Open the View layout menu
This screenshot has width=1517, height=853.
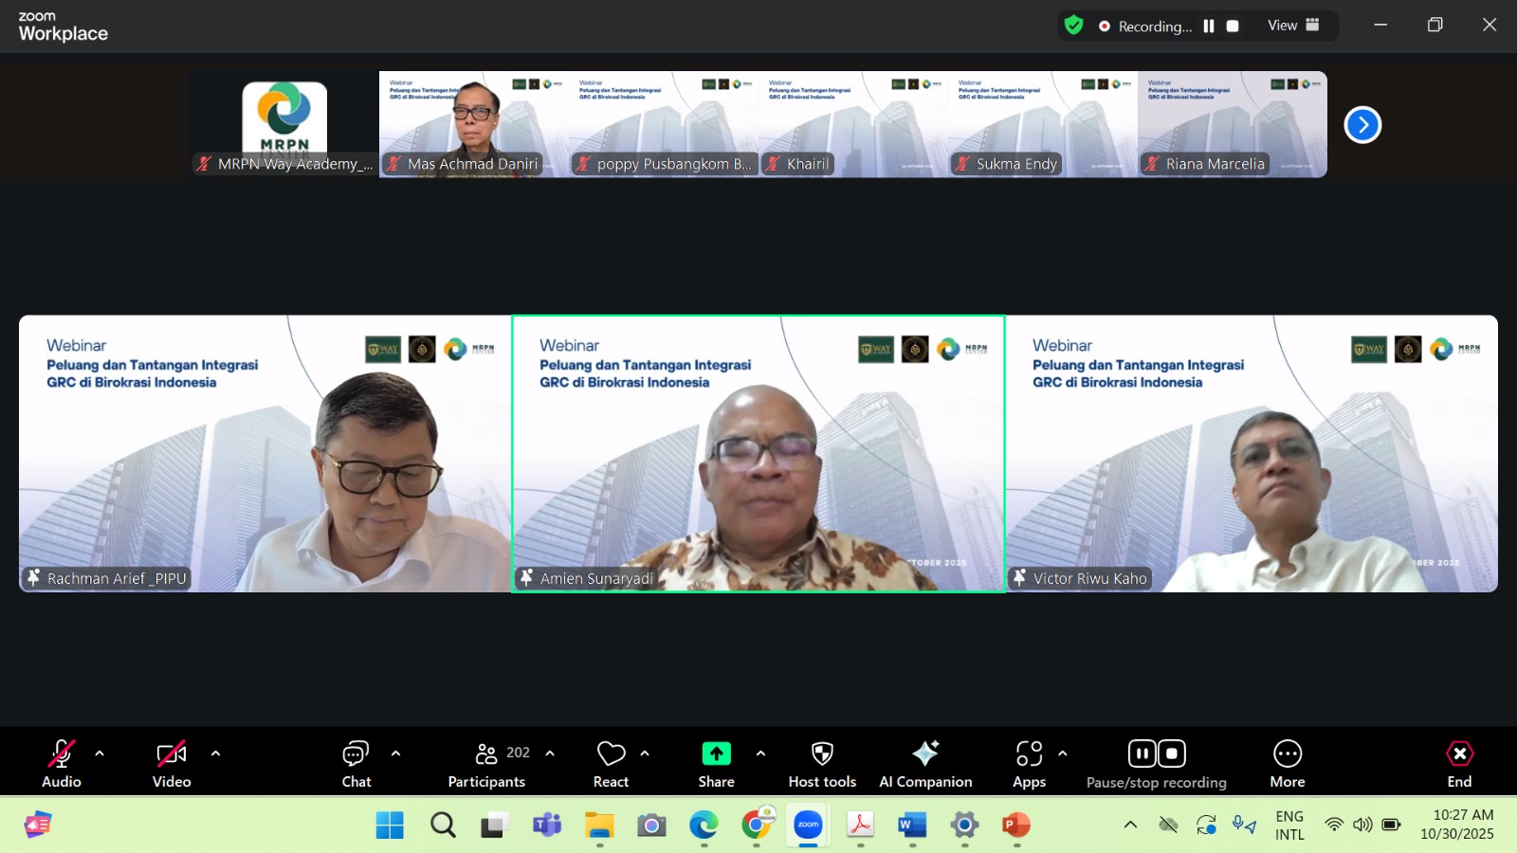point(1293,26)
